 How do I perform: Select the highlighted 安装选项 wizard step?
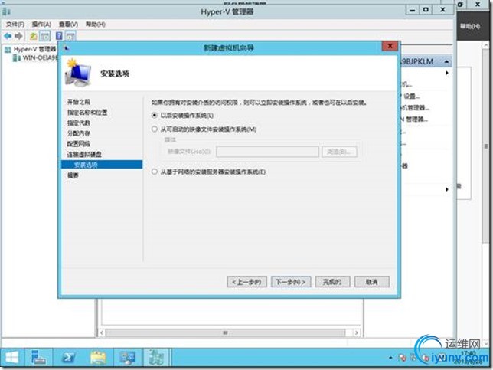102,165
